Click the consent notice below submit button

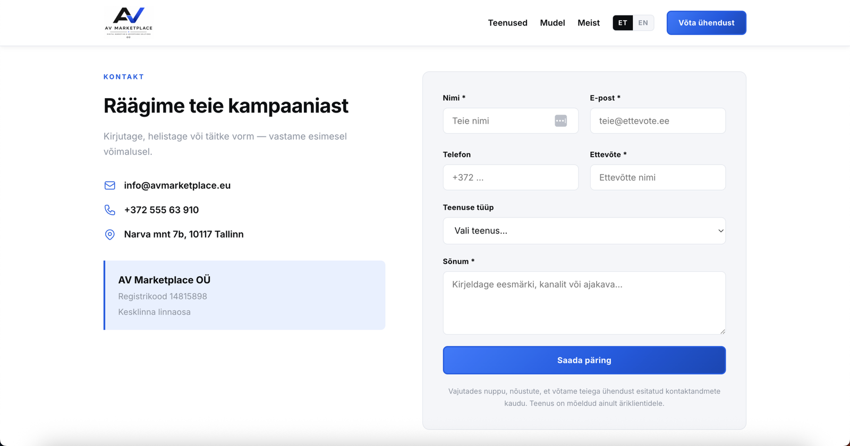tap(584, 397)
